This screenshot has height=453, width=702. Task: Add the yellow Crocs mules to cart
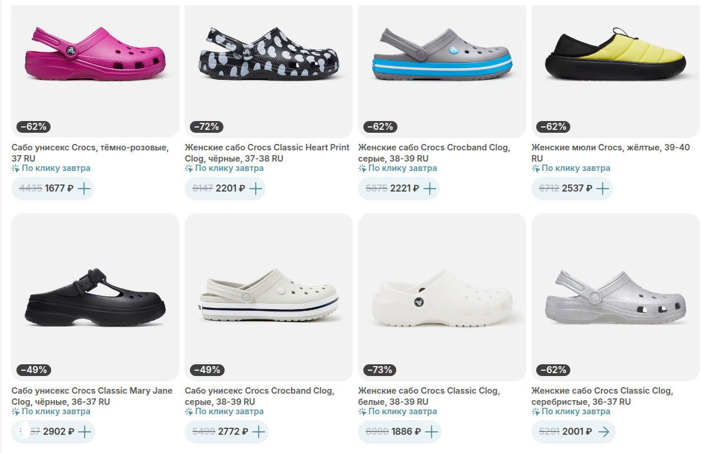[602, 188]
